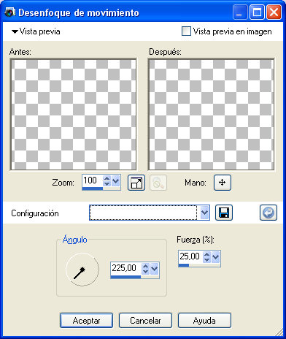The width and height of the screenshot is (286, 339).
Task: Click the Cancelar button
Action: coord(145,321)
